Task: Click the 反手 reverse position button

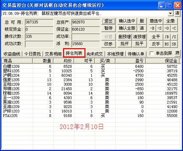Action: pos(156,44)
